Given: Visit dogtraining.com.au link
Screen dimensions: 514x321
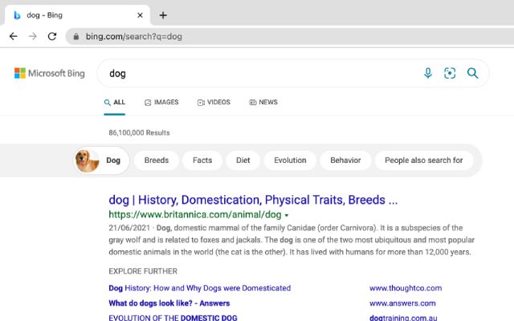Looking at the screenshot, I should 403,318.
